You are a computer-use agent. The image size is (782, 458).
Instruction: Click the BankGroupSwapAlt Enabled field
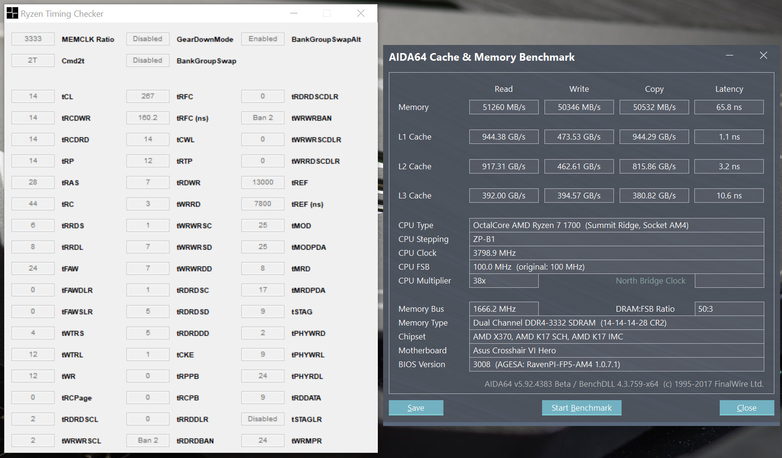pos(263,39)
